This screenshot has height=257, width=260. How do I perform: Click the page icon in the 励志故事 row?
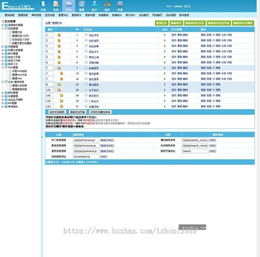pos(61,73)
